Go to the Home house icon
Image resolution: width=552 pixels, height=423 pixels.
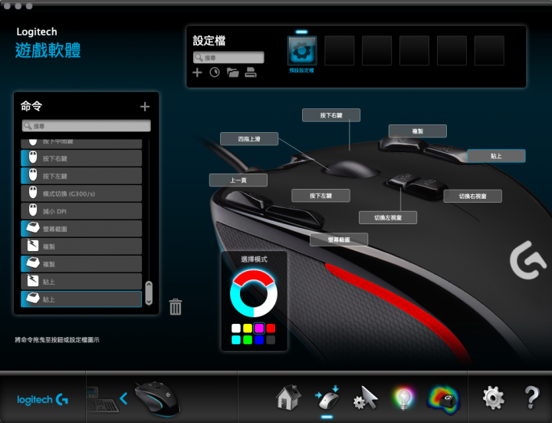tap(289, 397)
